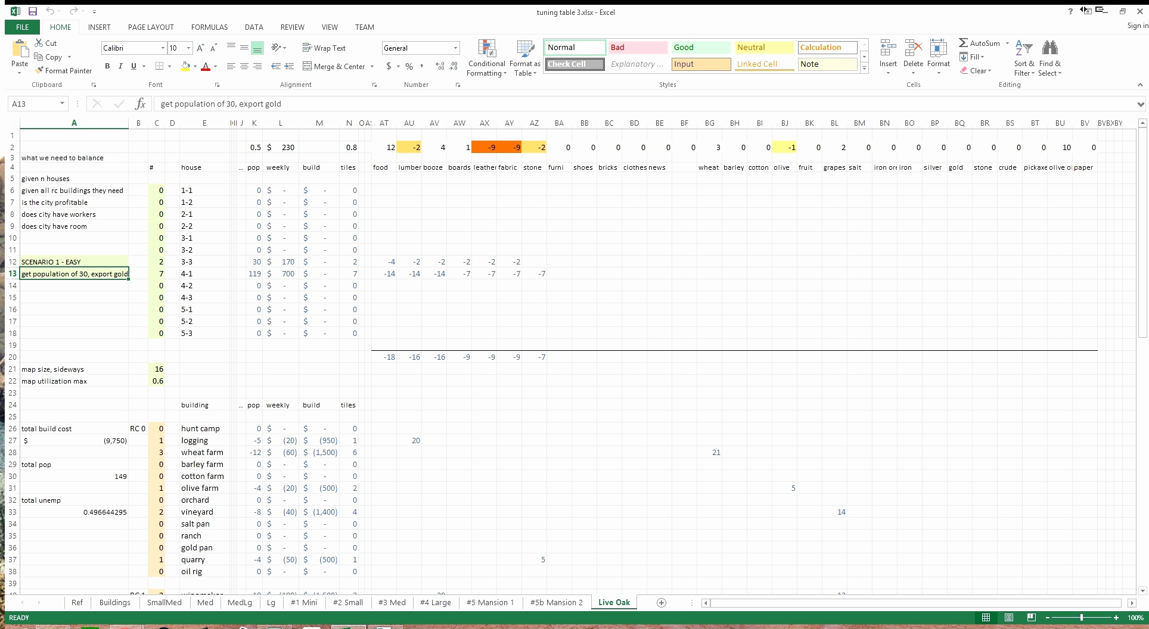Click the zoom slider handle

coord(1081,618)
